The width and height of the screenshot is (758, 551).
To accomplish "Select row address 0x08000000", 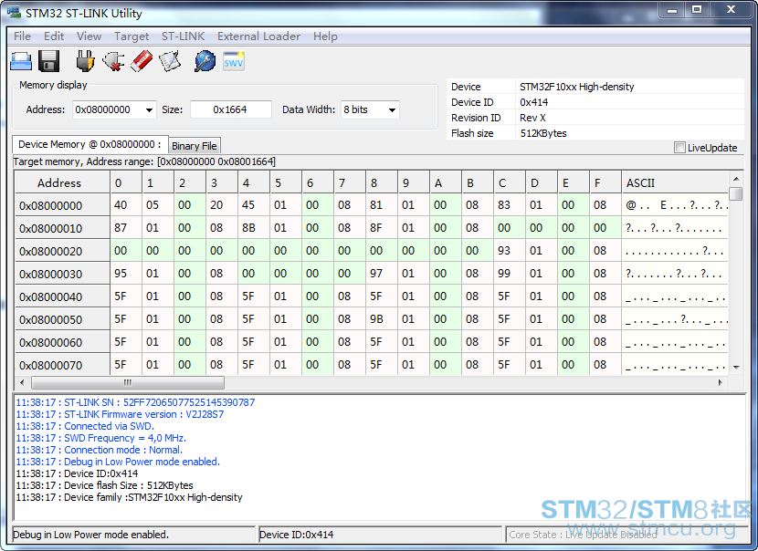I will click(x=62, y=206).
